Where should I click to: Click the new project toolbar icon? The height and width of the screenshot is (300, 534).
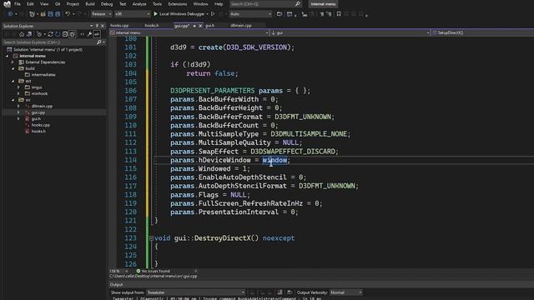point(32,14)
